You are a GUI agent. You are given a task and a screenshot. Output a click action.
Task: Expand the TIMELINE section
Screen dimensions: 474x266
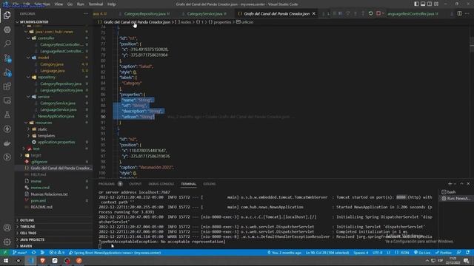pos(27,227)
